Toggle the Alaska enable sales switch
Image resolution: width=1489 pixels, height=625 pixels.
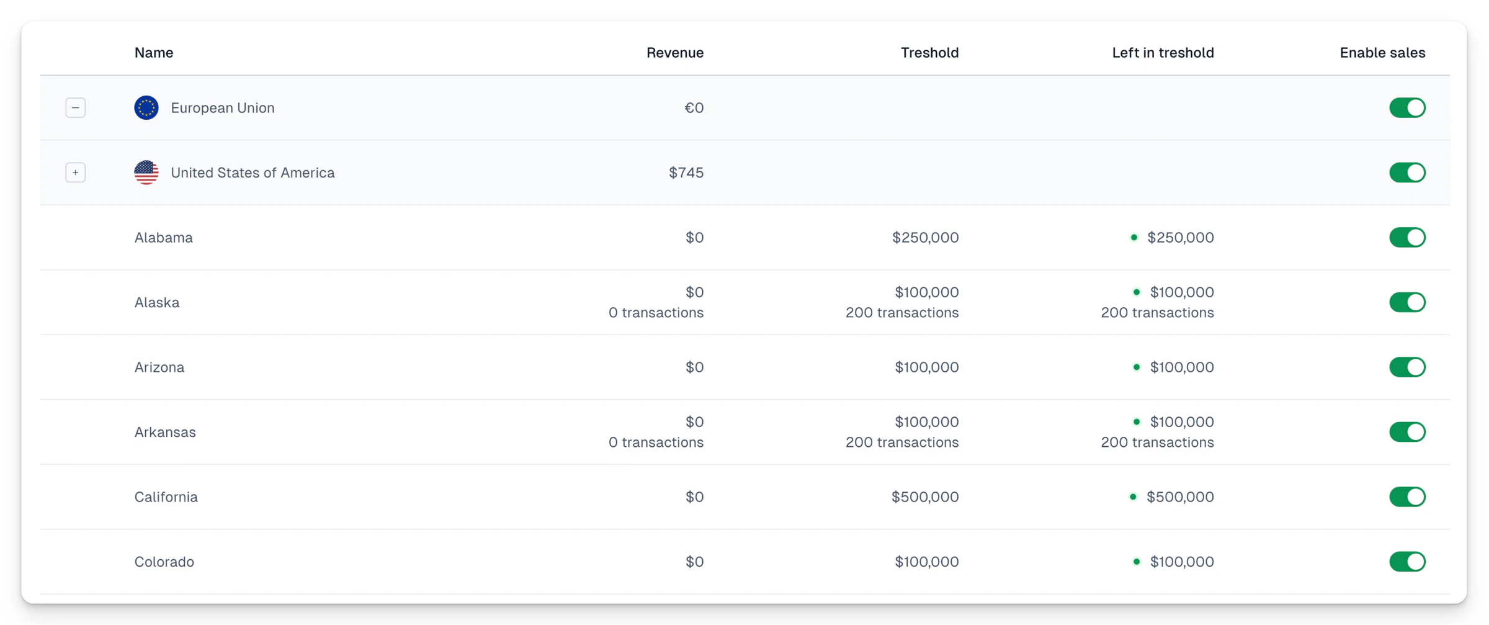tap(1407, 302)
